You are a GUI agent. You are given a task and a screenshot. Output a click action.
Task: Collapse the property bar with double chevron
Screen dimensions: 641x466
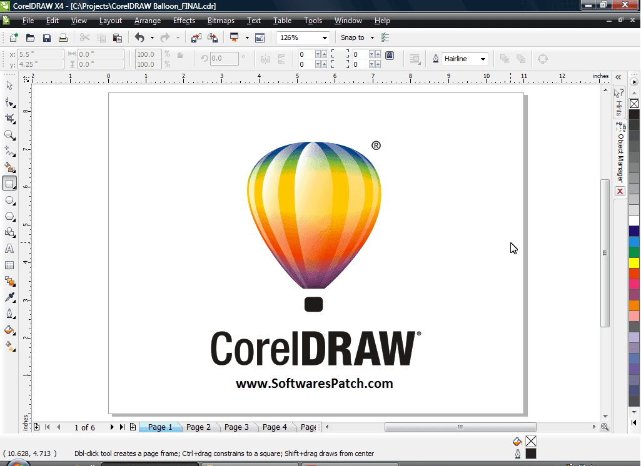click(x=618, y=77)
